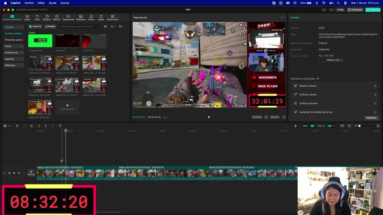Viewport: 383px width, 215px height.
Task: Click the Pro badge button
Action: (x=340, y=10)
